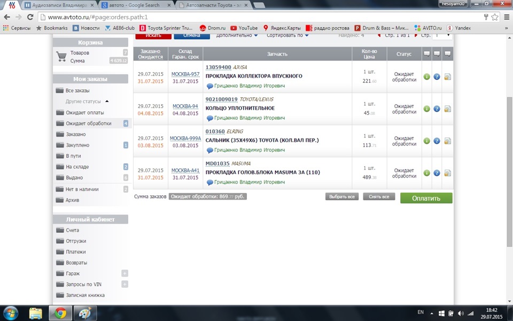Bookmark page using the star icon
The height and width of the screenshot is (321, 513).
pyautogui.click(x=494, y=17)
